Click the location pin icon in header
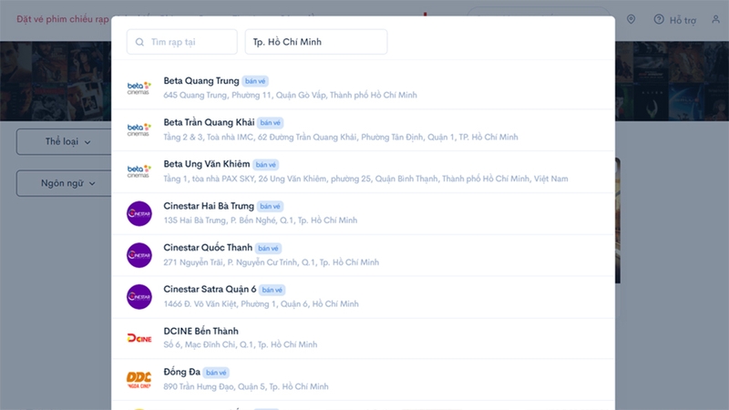This screenshot has height=410, width=729. pos(631,19)
